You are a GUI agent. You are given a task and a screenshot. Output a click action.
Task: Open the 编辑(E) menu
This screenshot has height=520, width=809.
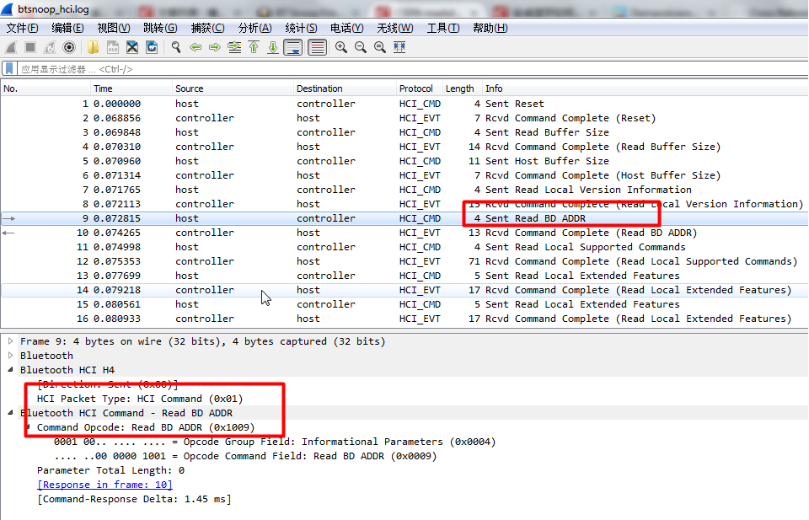coord(67,29)
